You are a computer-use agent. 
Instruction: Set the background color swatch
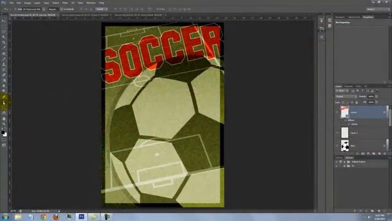6,135
